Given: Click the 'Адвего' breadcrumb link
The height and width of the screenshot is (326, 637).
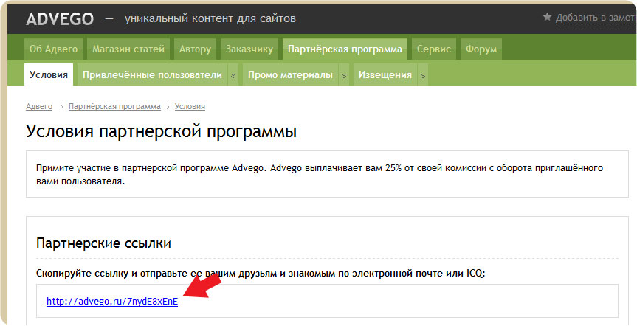Looking at the screenshot, I should 39,106.
